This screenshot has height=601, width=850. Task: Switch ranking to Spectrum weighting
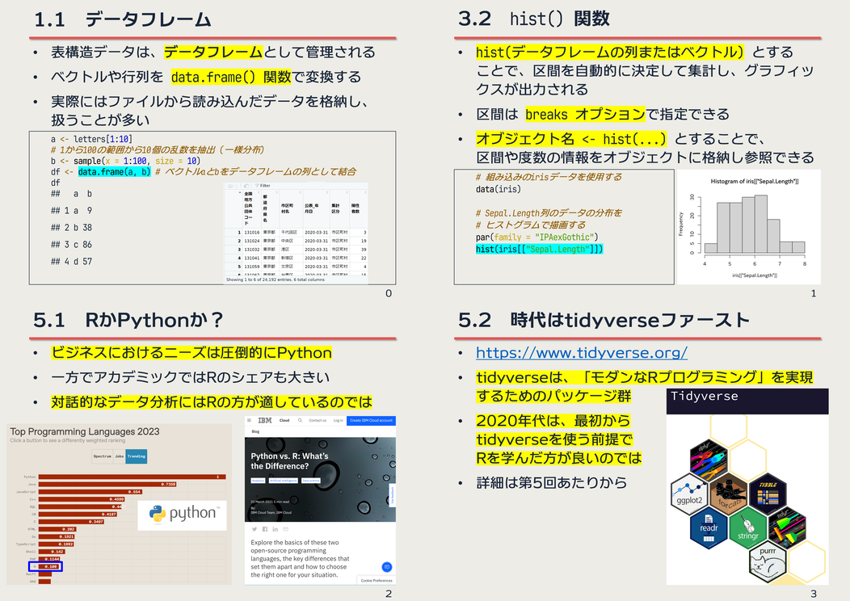coord(101,456)
